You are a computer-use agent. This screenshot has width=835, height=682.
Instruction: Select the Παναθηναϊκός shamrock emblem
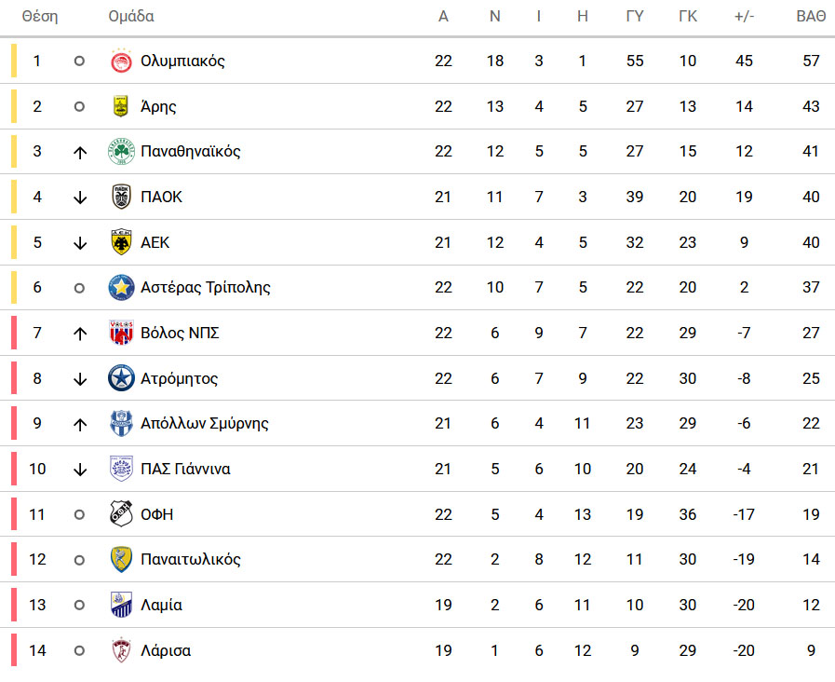(121, 151)
